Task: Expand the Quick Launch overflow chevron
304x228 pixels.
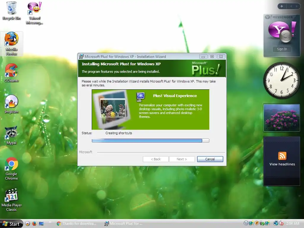Action: [50, 222]
